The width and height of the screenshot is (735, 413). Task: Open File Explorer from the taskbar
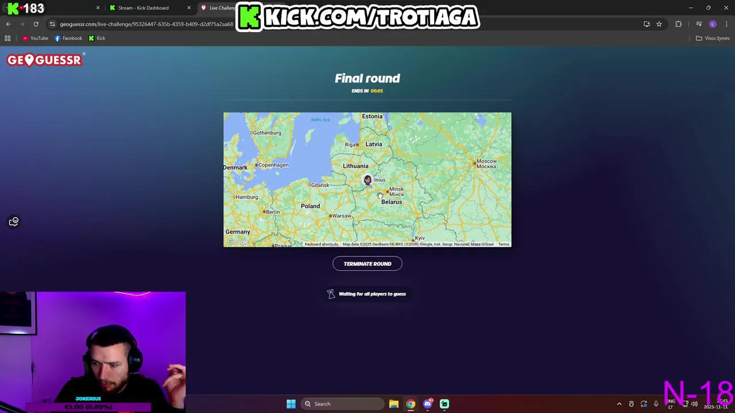(394, 404)
